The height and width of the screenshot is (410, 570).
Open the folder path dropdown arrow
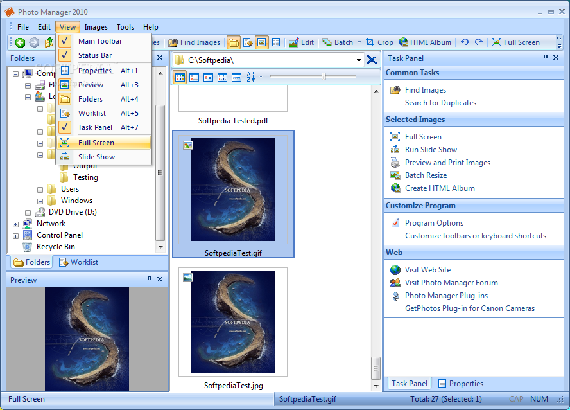pyautogui.click(x=359, y=60)
